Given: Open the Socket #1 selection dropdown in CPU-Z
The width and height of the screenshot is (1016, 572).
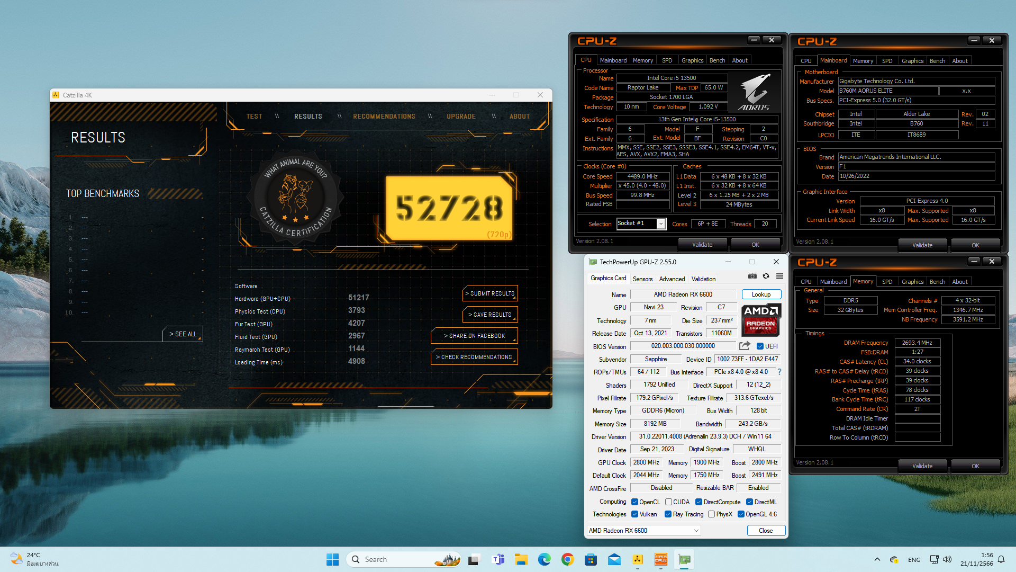Looking at the screenshot, I should tap(641, 224).
